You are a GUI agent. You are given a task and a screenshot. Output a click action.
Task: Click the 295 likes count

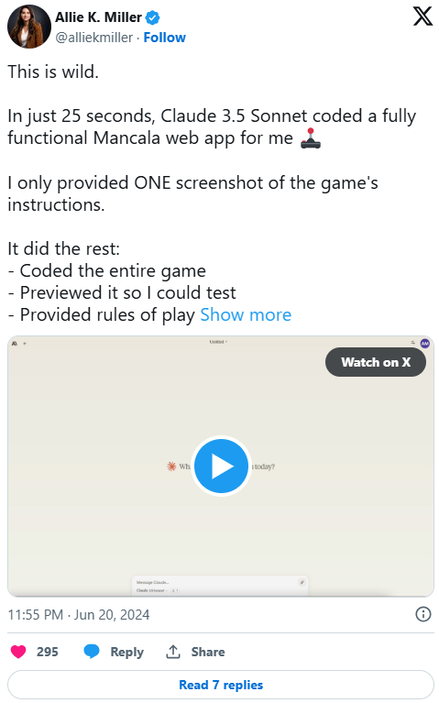pos(47,652)
